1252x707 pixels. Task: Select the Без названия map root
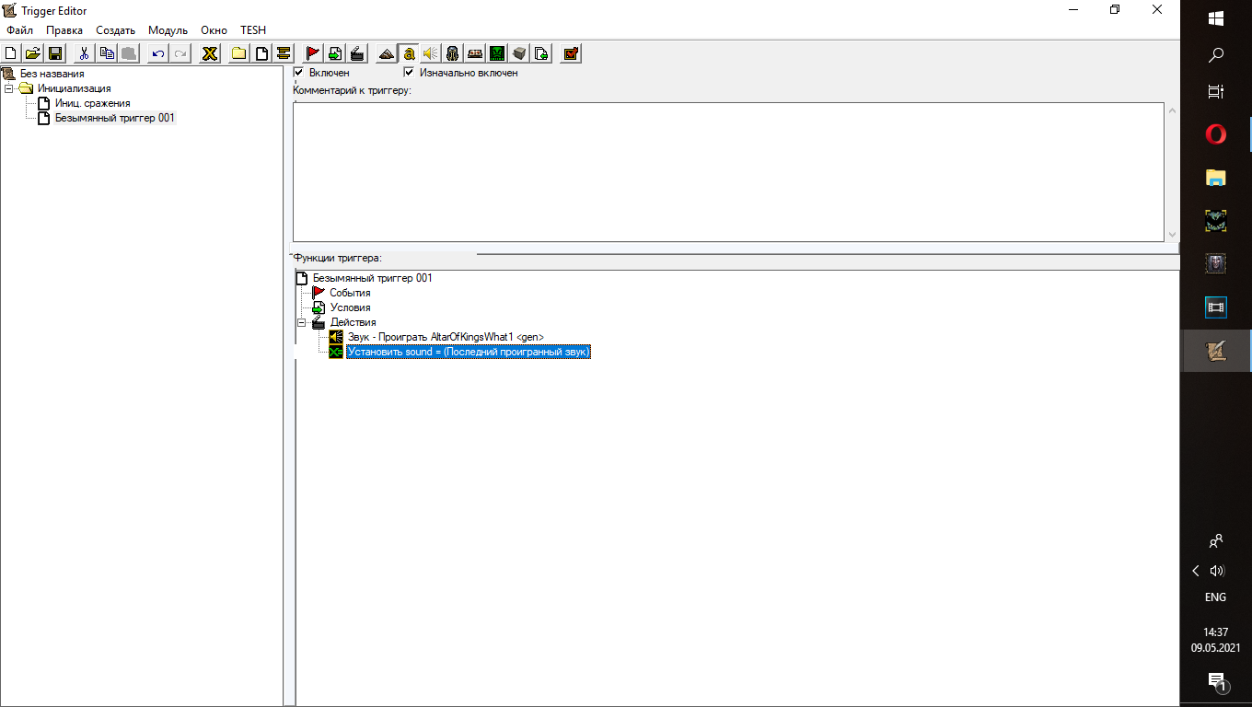click(x=52, y=74)
